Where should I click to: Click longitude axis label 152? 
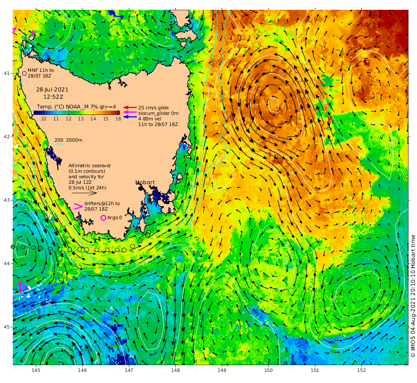pos(361,370)
